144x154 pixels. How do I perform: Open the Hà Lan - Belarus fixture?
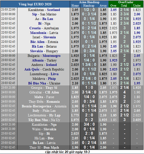tap(44, 46)
